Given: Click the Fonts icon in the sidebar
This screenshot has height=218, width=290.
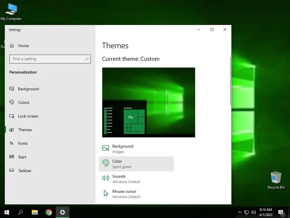Looking at the screenshot, I should pos(12,143).
